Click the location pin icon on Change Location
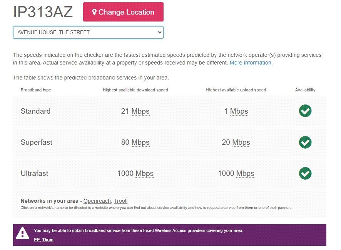341x250 pixels. tap(95, 12)
